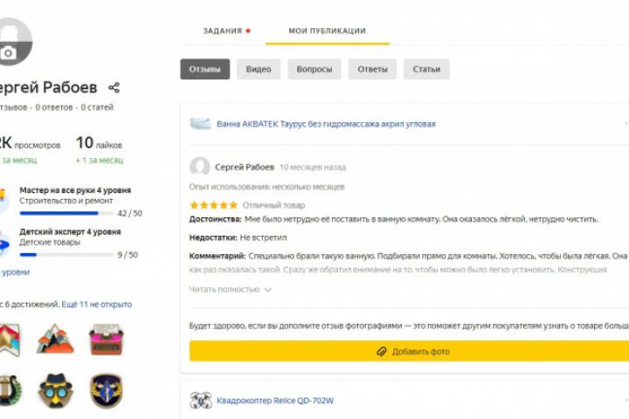Select the Вопросы filter
Screen dimensions: 629x419
(x=314, y=69)
